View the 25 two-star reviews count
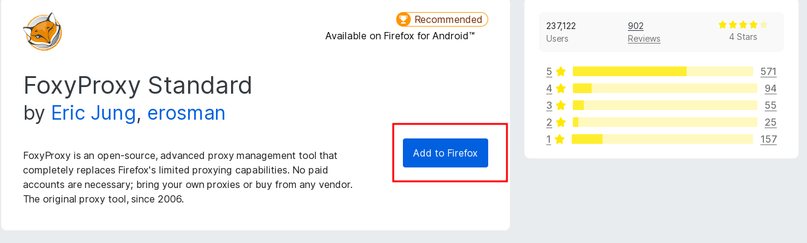Screen dimensions: 807x243 coord(770,122)
